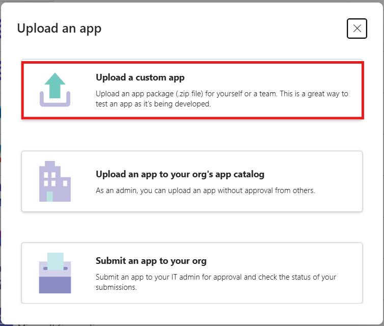Click the paper slip in the ballot box icon

(x=56, y=261)
